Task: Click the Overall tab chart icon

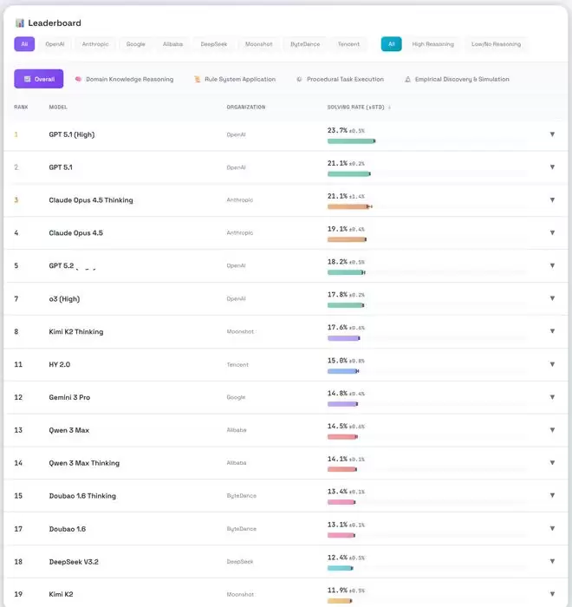Action: point(28,79)
